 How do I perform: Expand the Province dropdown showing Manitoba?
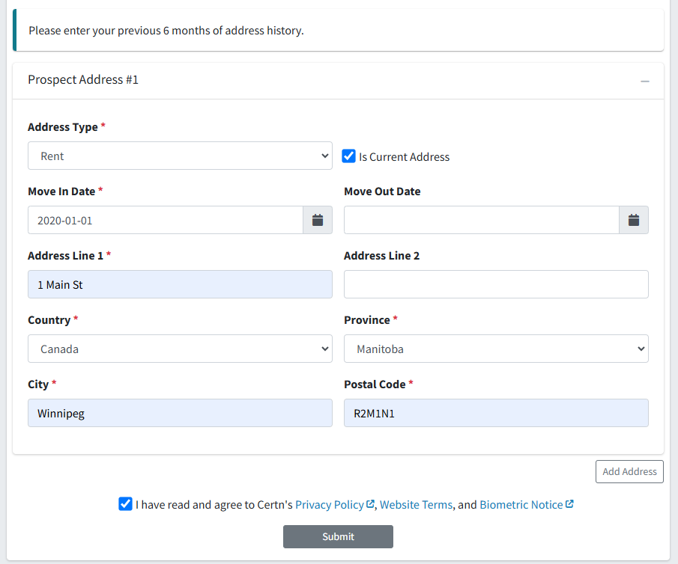coord(496,349)
